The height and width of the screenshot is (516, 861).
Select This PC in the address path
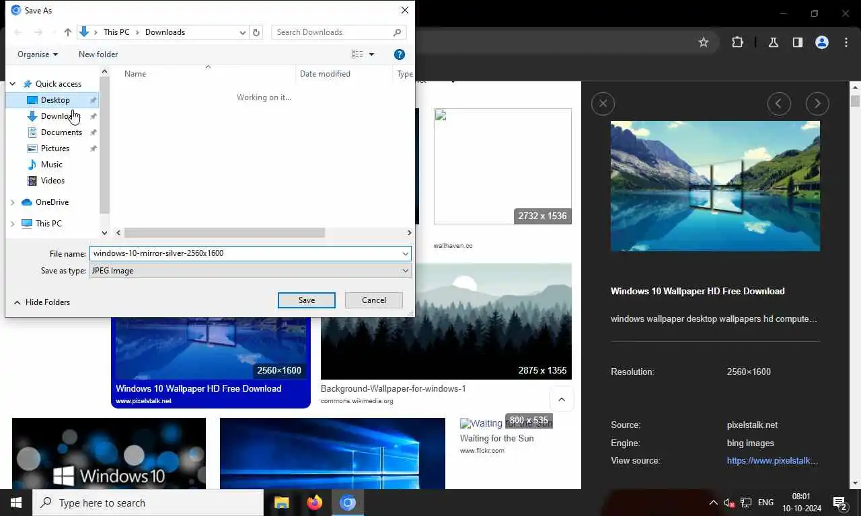[116, 32]
